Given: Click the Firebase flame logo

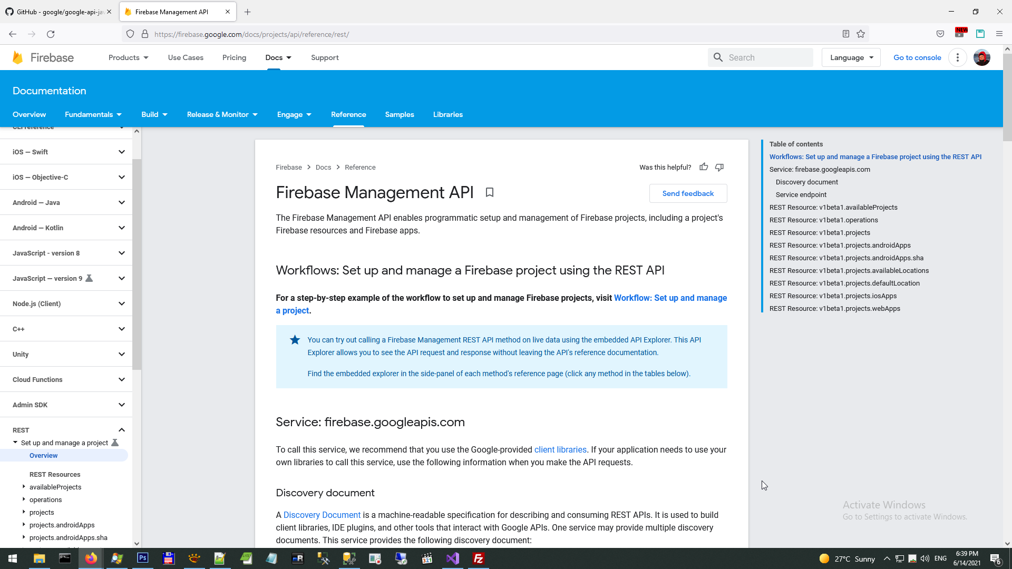Looking at the screenshot, I should [x=17, y=57].
